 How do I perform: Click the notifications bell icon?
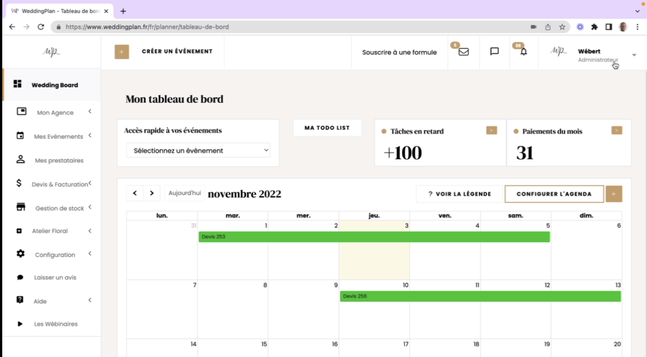(x=524, y=52)
